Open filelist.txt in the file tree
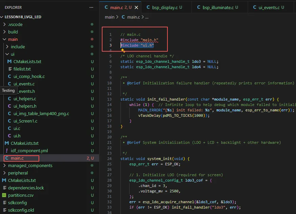This screenshot has width=296, height=214. click(22, 69)
